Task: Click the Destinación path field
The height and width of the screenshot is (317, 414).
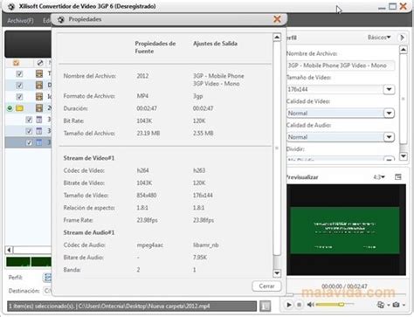Action: tap(47, 291)
